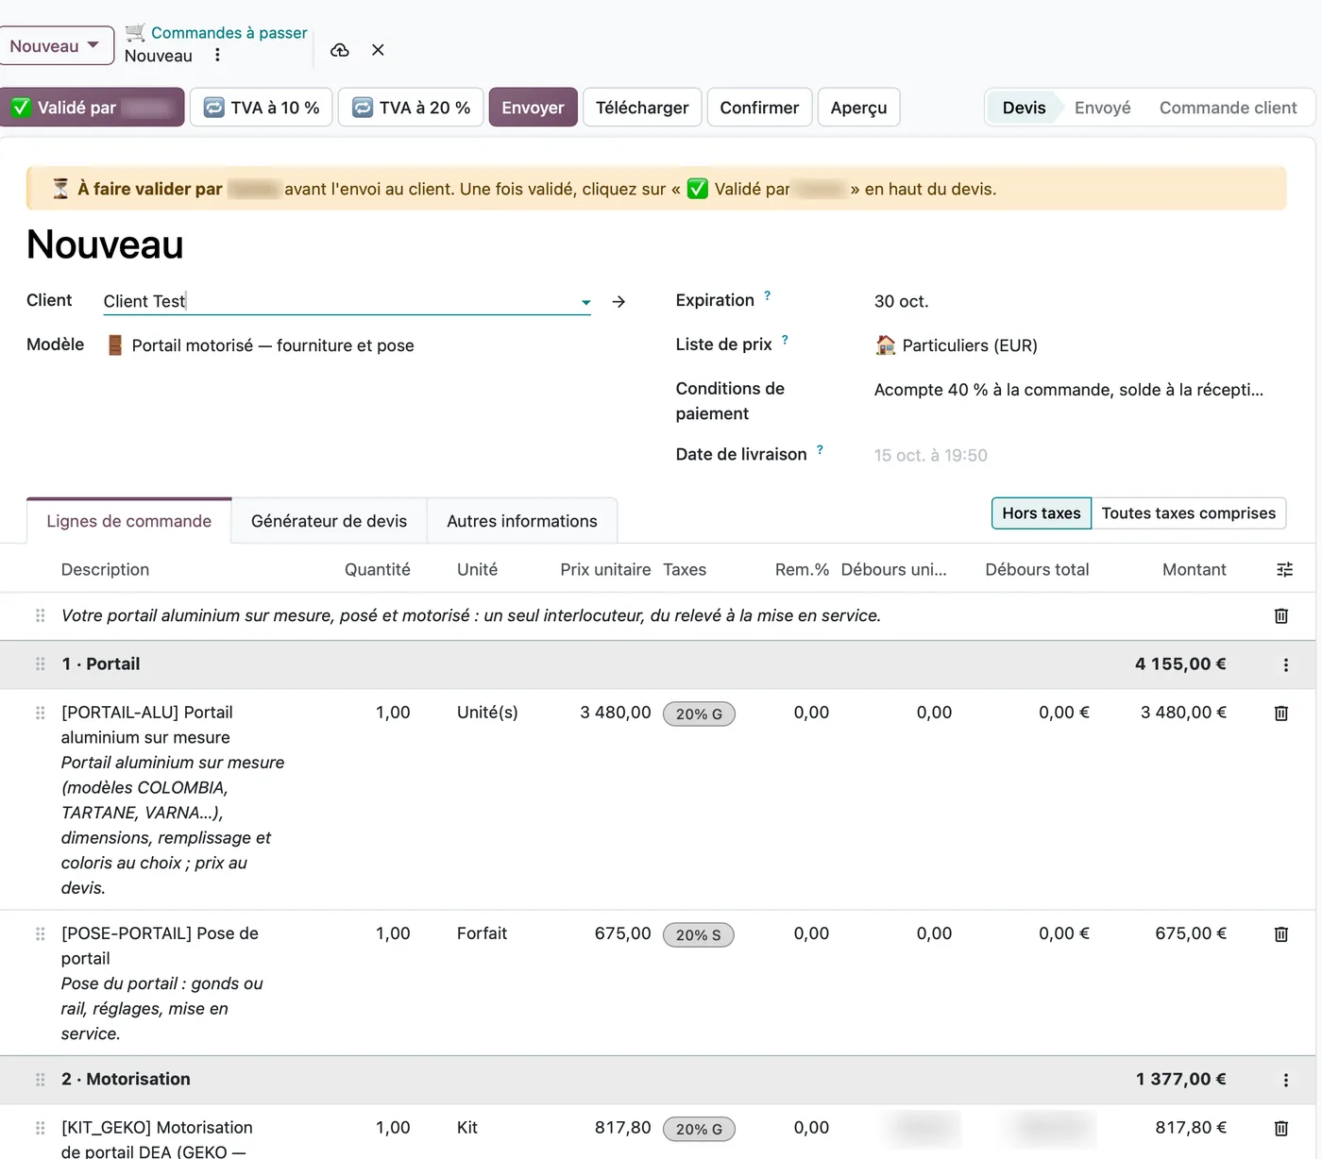Apply TVA à 10 %

262,107
